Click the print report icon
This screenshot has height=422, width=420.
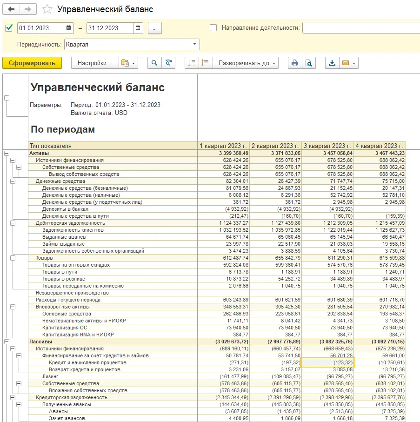click(294, 63)
